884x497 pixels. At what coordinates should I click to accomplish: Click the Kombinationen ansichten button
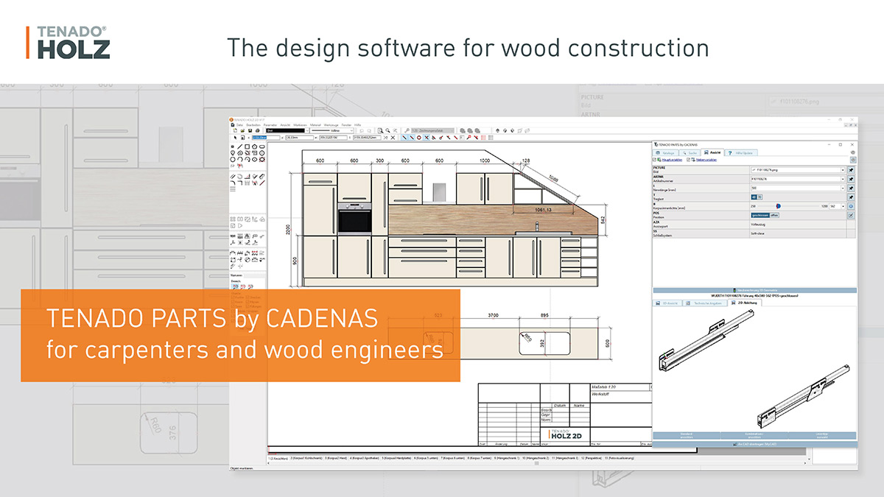tap(754, 436)
